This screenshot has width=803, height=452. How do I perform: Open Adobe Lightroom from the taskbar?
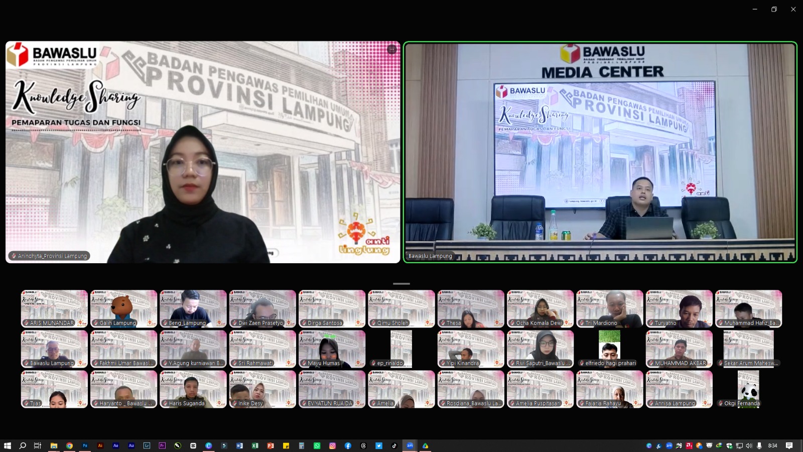click(x=147, y=445)
